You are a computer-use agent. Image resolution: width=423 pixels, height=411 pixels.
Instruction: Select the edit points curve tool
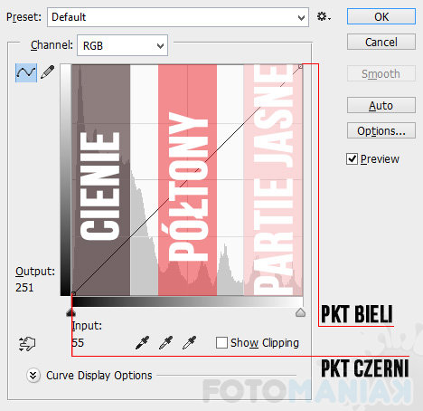point(26,72)
